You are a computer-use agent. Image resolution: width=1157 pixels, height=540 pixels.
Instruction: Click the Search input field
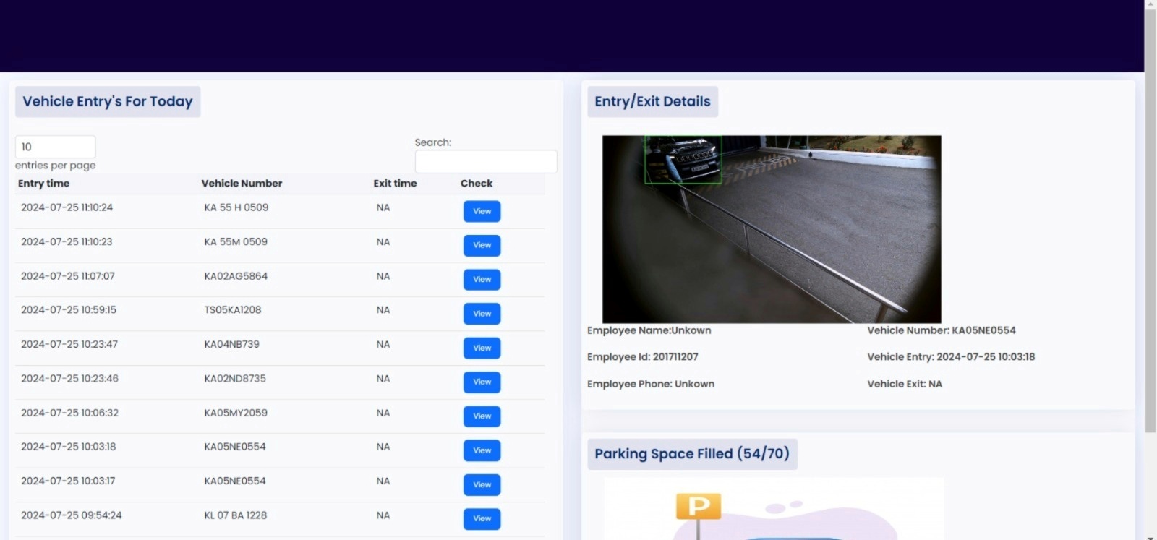click(x=485, y=161)
